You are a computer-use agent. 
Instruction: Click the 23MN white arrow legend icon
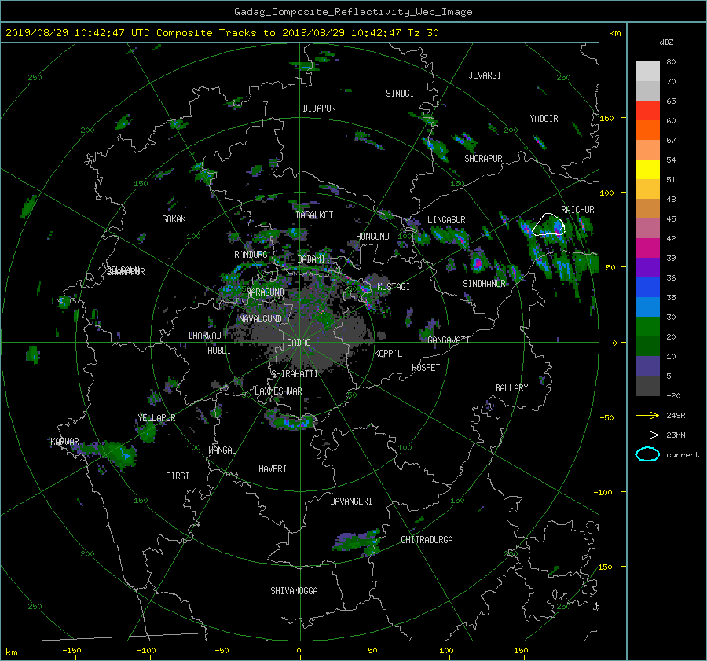647,435
